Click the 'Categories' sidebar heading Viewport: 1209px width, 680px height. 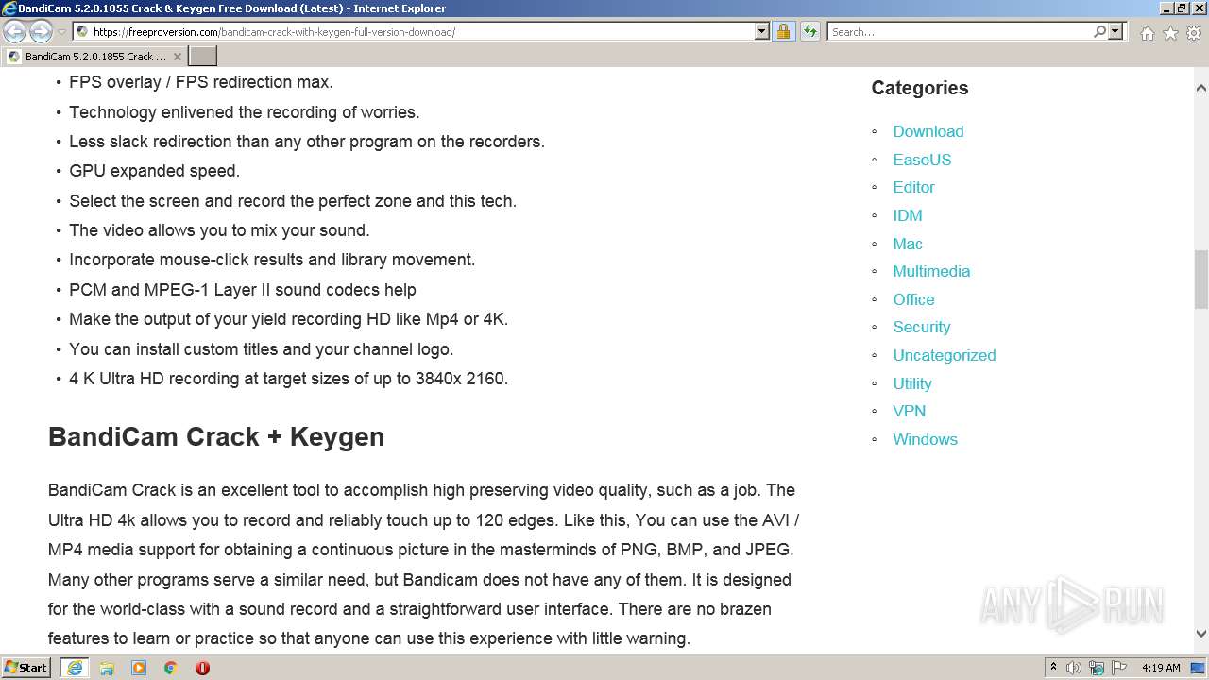(x=920, y=88)
